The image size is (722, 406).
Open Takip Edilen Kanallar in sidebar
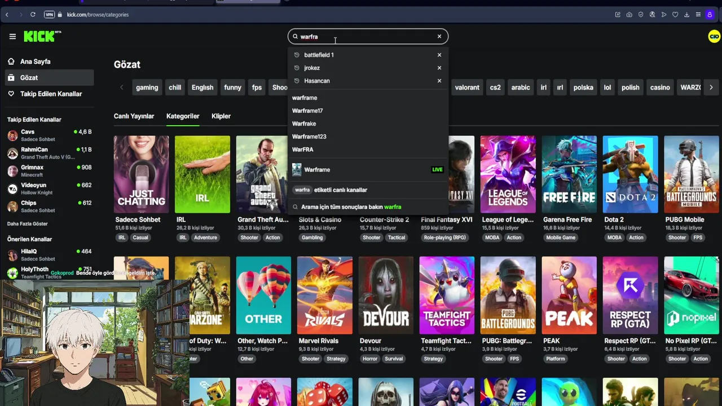pyautogui.click(x=49, y=94)
